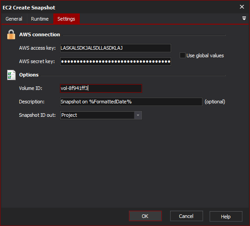Viewport: 250px width, 226px height.
Task: Click the Description label
Action: (32, 102)
